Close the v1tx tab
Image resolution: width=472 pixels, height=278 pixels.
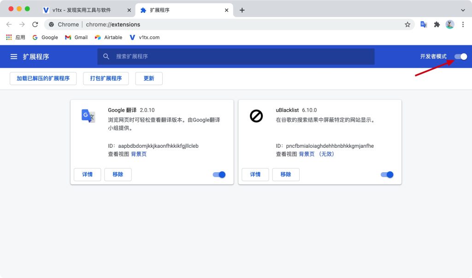[x=129, y=10]
